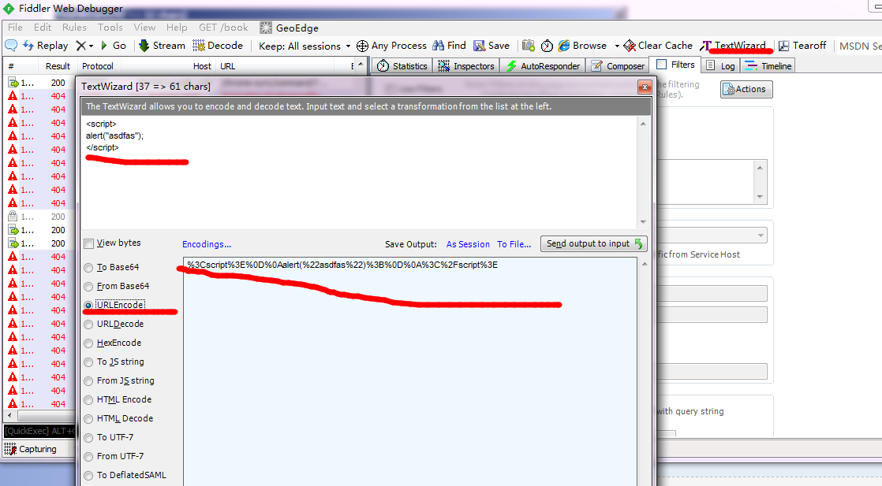Click Clear Cache in toolbar
The height and width of the screenshot is (486, 882).
tap(658, 46)
